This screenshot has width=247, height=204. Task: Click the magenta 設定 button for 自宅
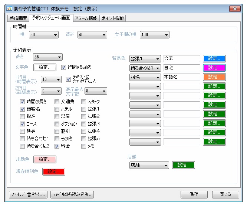coord(214,68)
